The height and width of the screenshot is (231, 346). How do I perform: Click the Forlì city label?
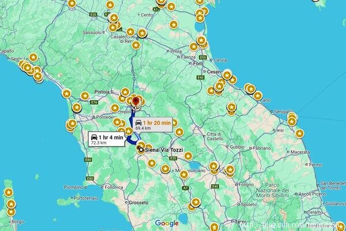click(198, 63)
